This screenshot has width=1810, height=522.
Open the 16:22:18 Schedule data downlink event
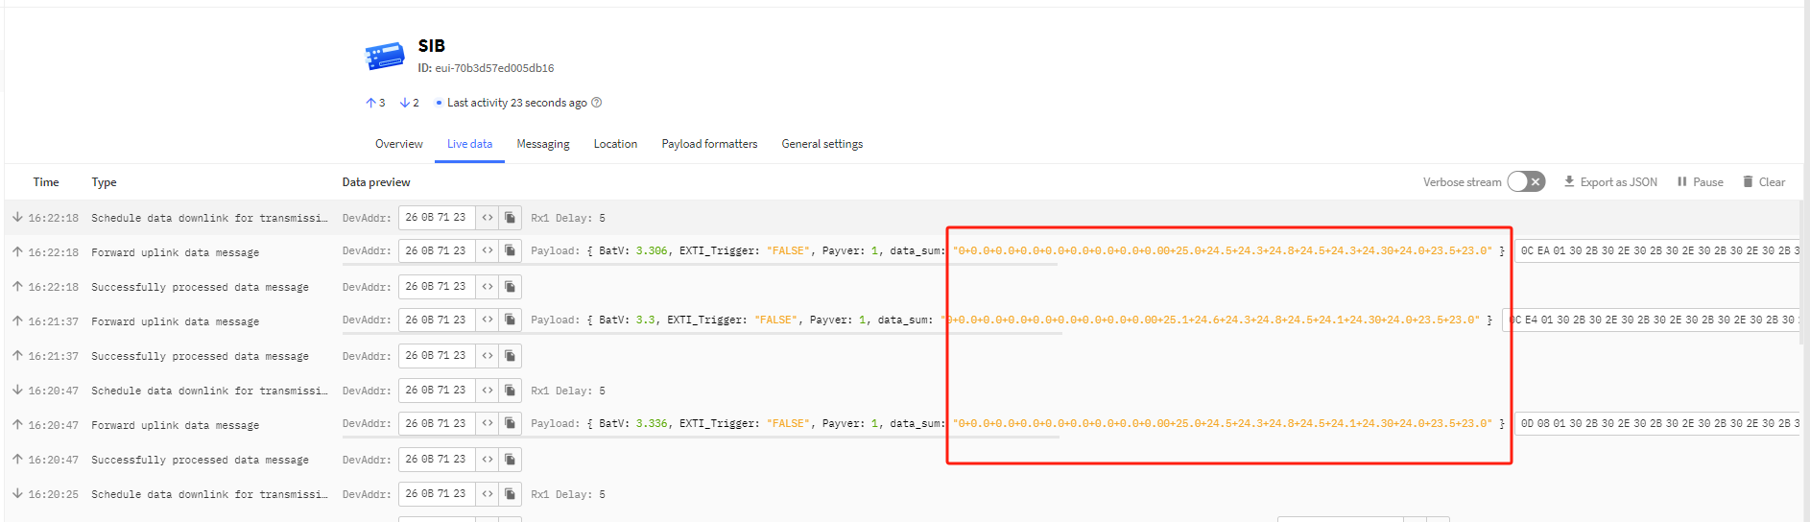tap(902, 218)
